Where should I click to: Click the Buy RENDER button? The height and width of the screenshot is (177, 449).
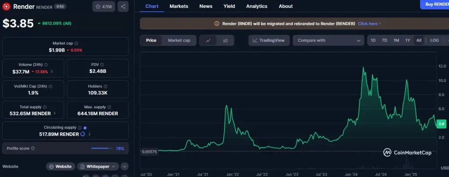coord(435,4)
